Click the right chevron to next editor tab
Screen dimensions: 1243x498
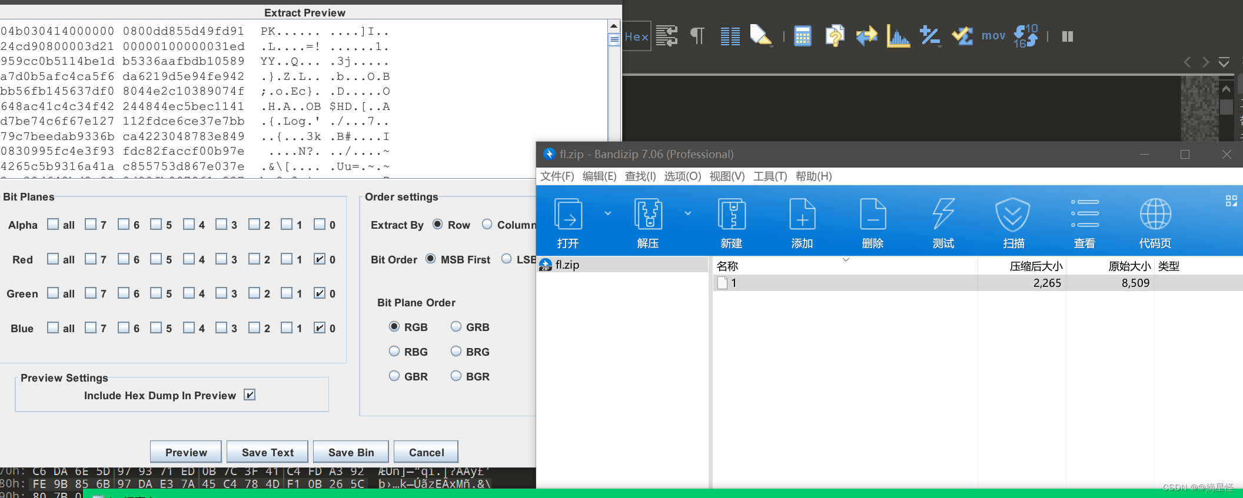(1206, 62)
